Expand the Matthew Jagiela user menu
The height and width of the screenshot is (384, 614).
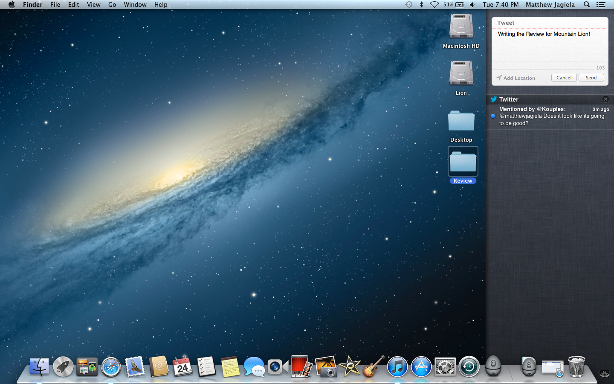[x=550, y=5]
